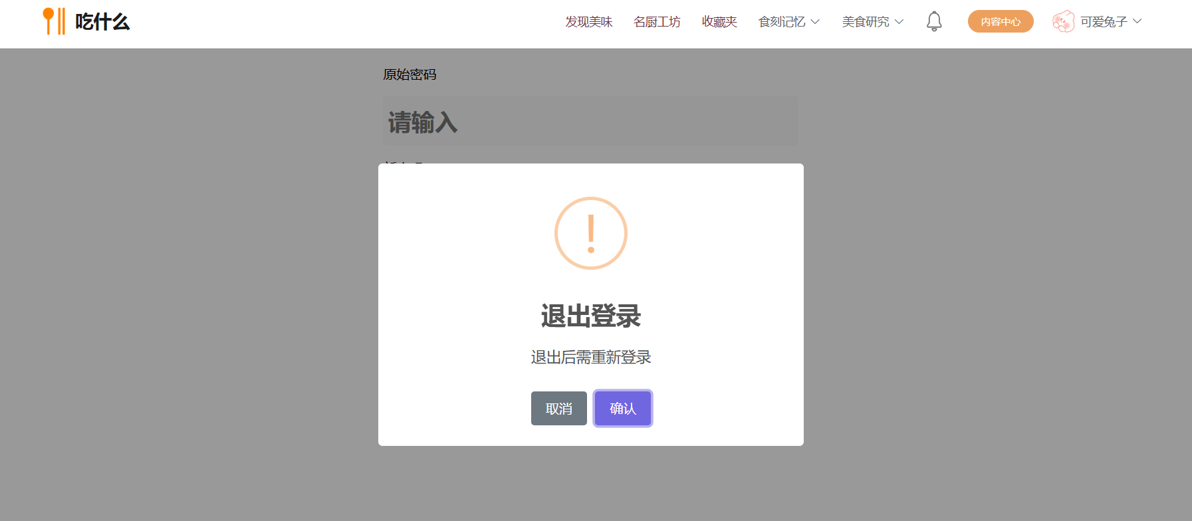Click the 吃什么 spoon-and-chopsticks logo icon
Image resolution: width=1192 pixels, height=521 pixels.
pyautogui.click(x=54, y=21)
